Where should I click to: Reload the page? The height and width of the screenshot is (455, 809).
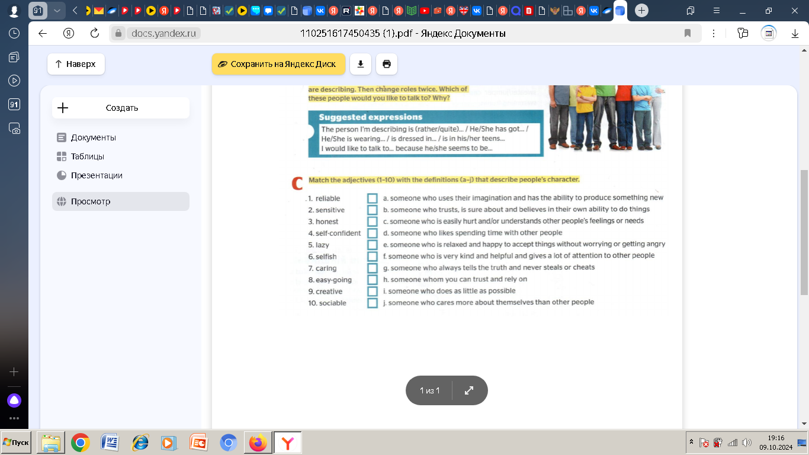tap(94, 33)
